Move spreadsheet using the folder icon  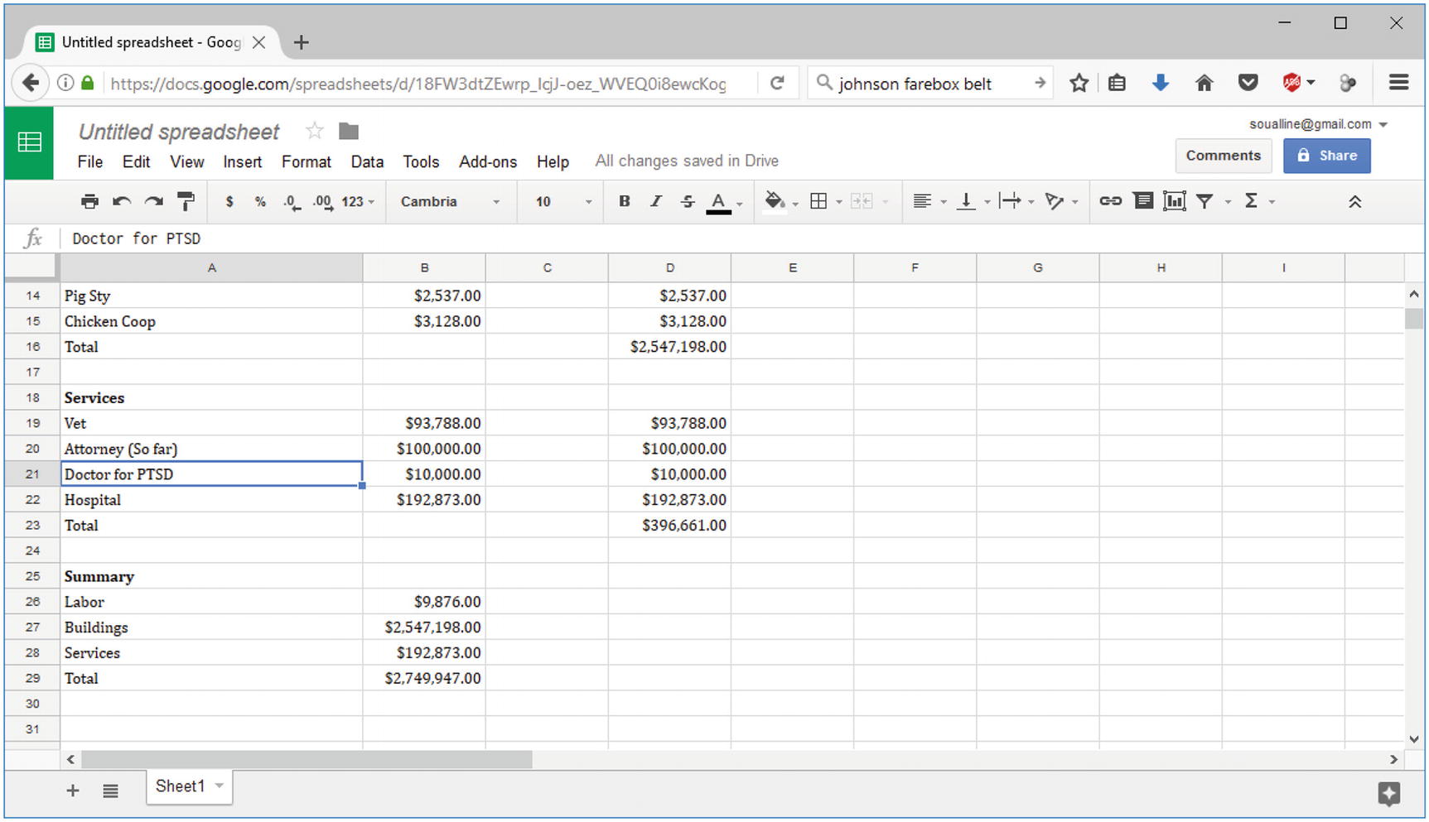pyautogui.click(x=349, y=131)
